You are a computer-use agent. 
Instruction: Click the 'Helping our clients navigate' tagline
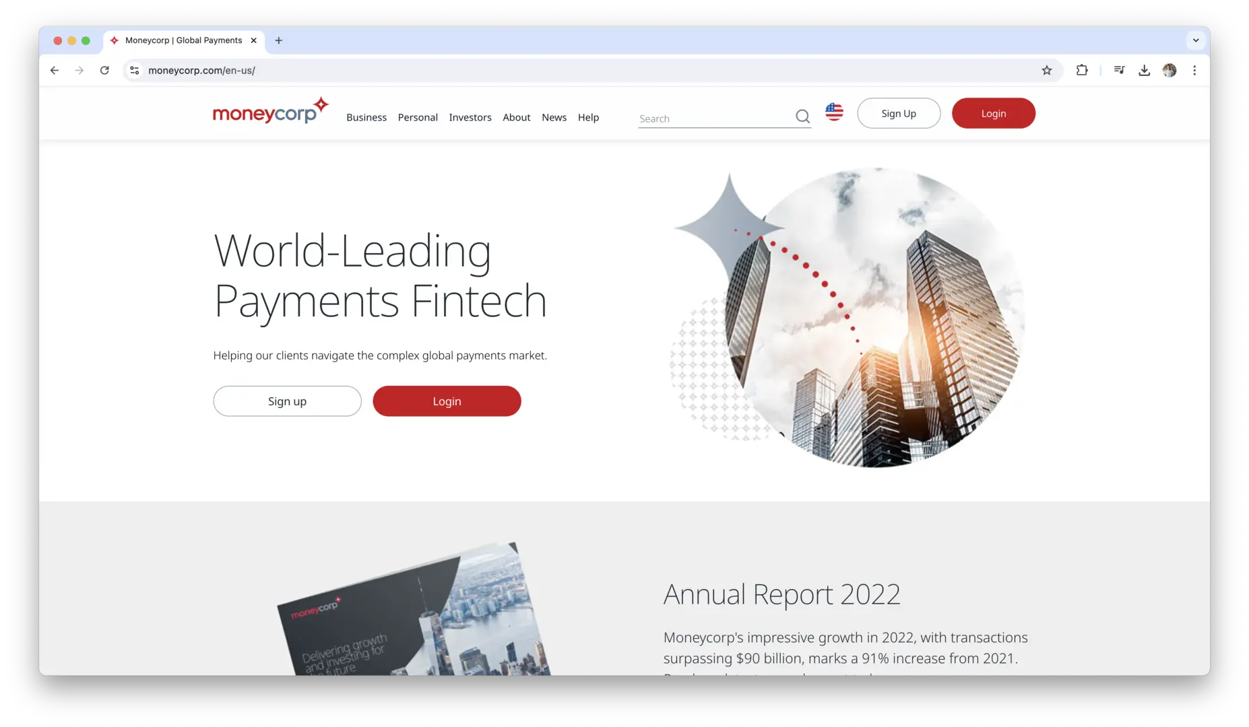pos(380,355)
